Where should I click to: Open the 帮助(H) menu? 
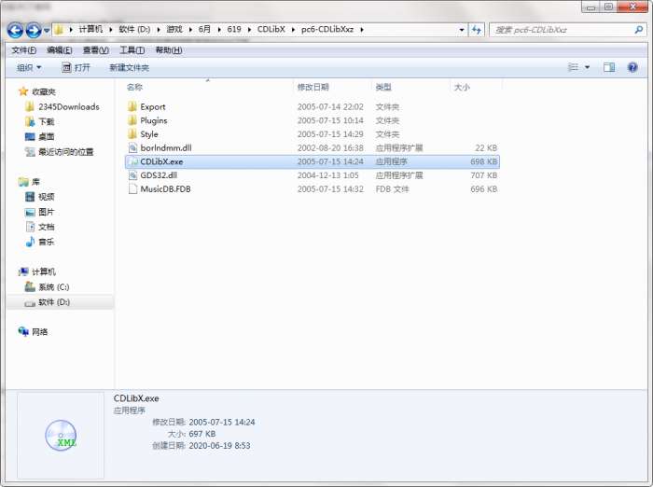pyautogui.click(x=169, y=50)
